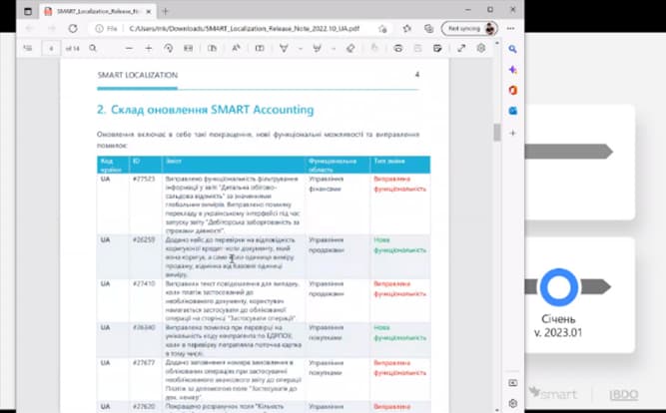Print the PDF document
The width and height of the screenshot is (666, 413).
398,49
